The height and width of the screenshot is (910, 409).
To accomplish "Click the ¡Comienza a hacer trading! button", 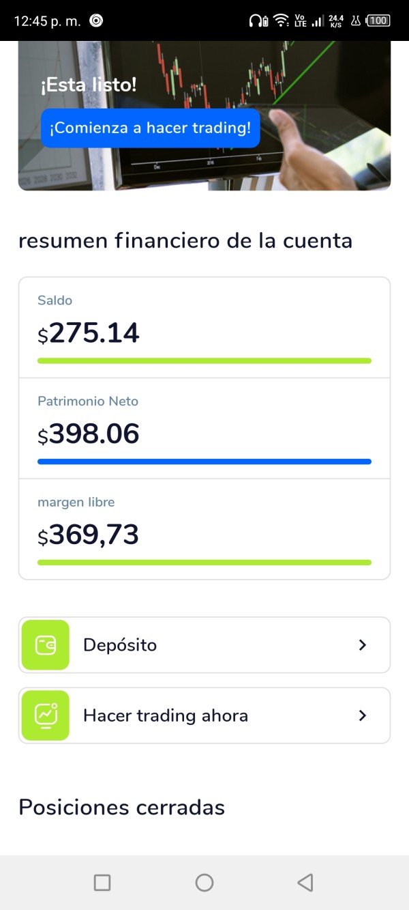I will tap(150, 128).
